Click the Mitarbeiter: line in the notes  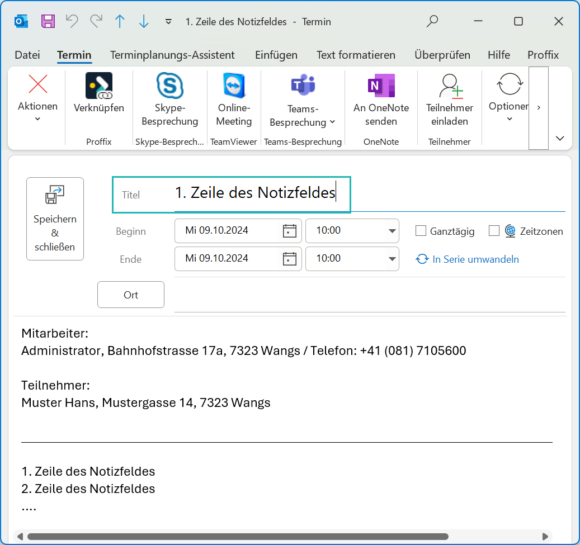(55, 333)
